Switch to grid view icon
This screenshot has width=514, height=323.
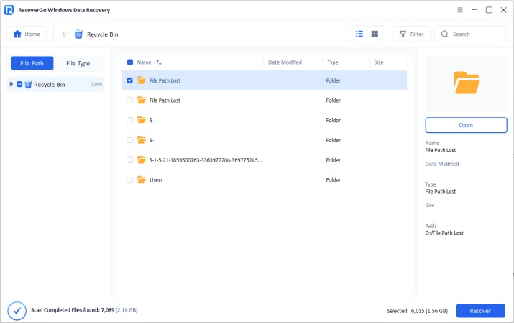pos(375,34)
